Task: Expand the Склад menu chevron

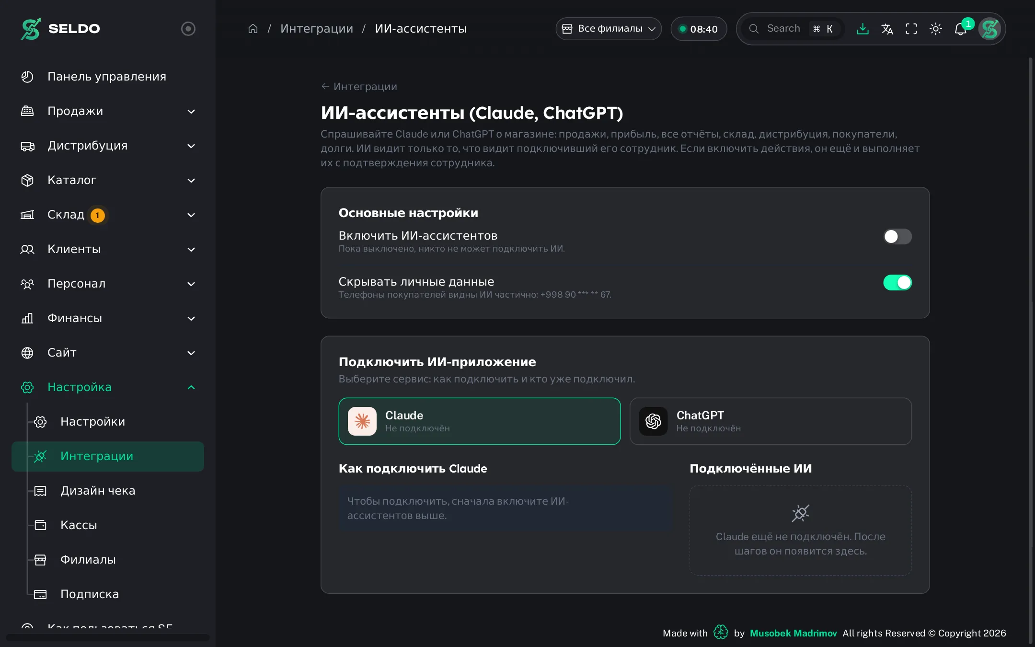Action: click(191, 215)
